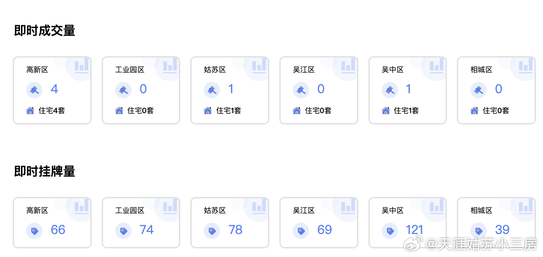Open the 即时成交量 section heading
Screen dimensions: 543x257
tap(45, 31)
